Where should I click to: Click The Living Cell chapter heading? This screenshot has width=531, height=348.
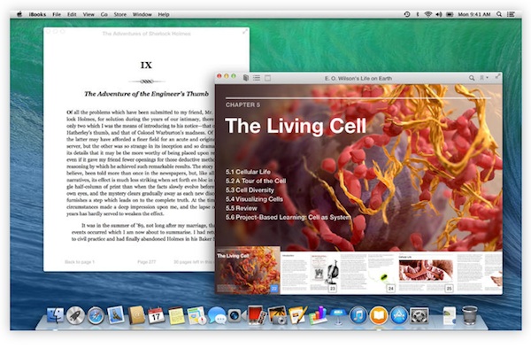pyautogui.click(x=296, y=126)
